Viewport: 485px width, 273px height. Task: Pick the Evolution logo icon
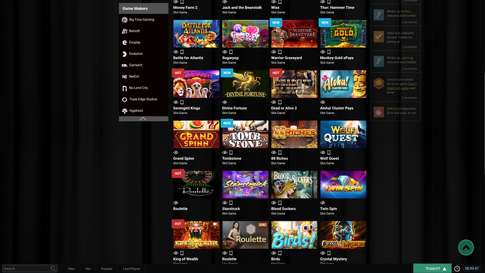coord(124,54)
